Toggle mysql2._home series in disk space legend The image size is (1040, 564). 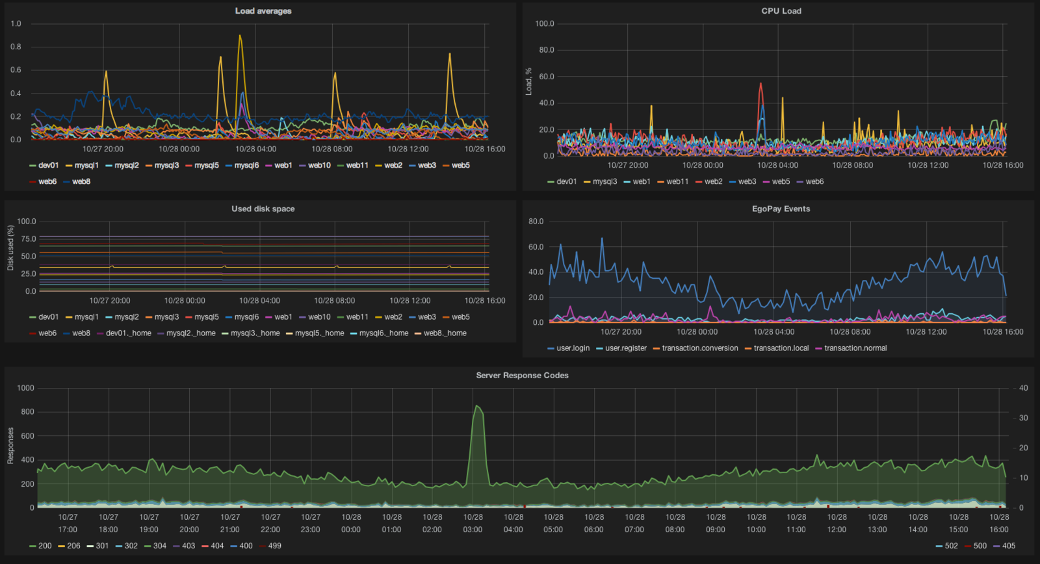(190, 333)
